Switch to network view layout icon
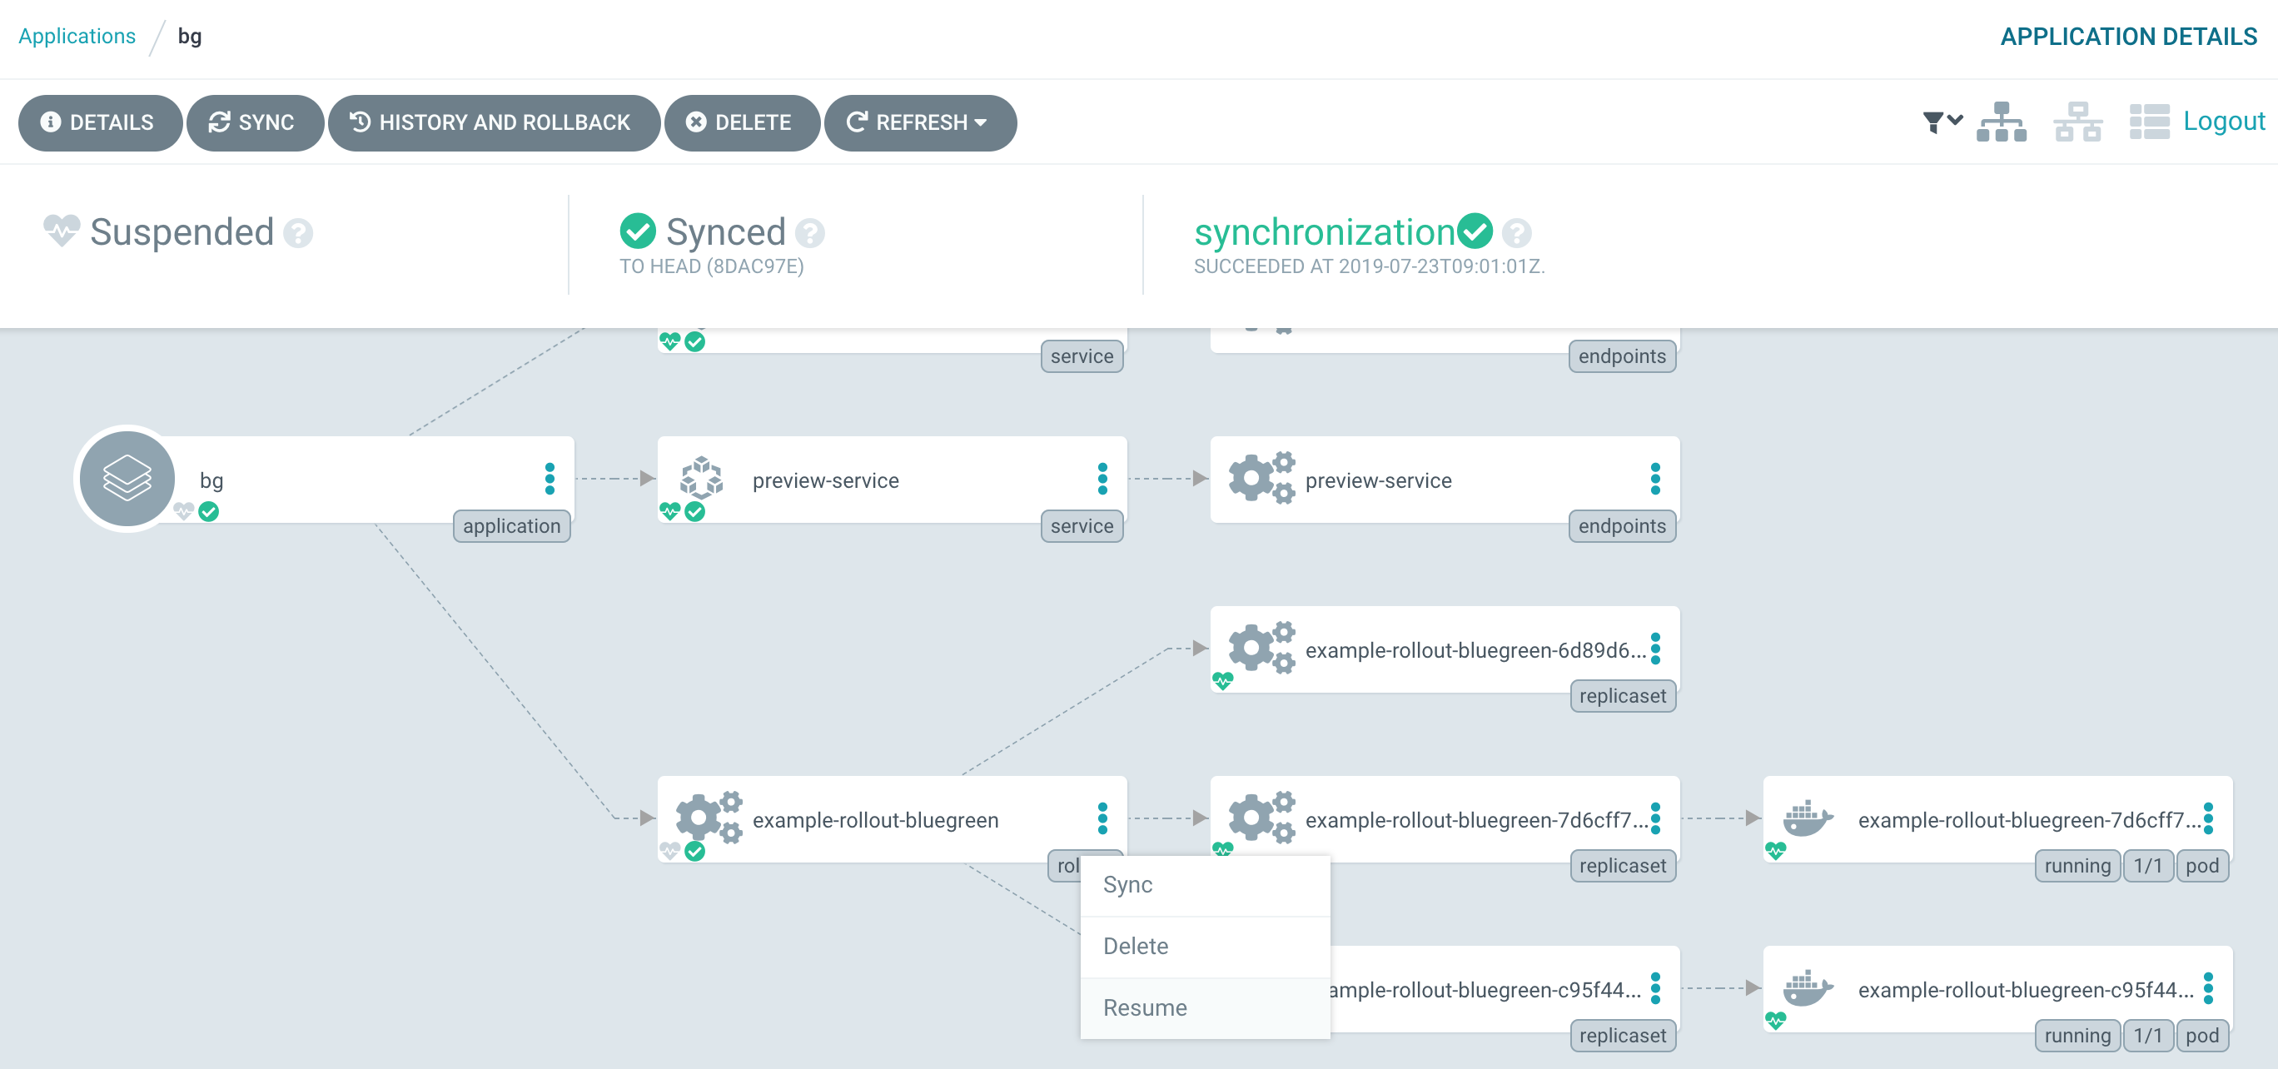The height and width of the screenshot is (1069, 2278). (2077, 122)
